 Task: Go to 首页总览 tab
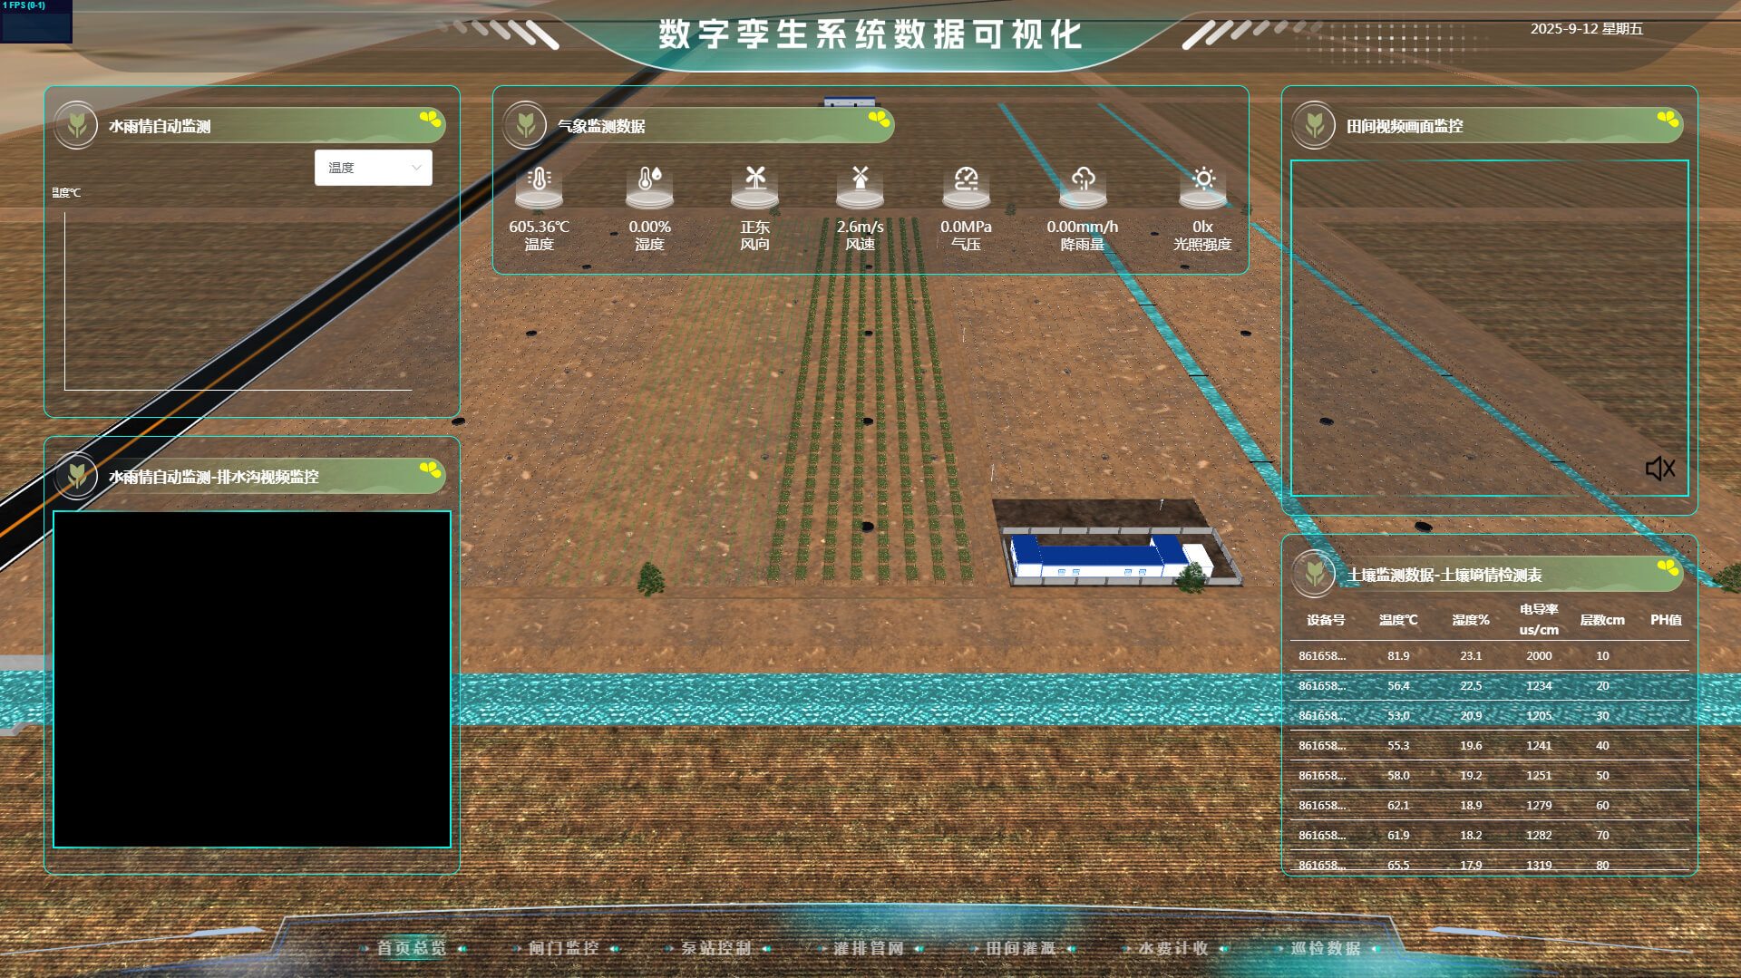coord(412,948)
